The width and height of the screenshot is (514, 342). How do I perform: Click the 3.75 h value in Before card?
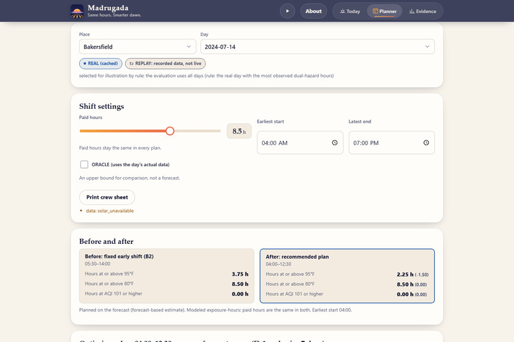click(240, 274)
